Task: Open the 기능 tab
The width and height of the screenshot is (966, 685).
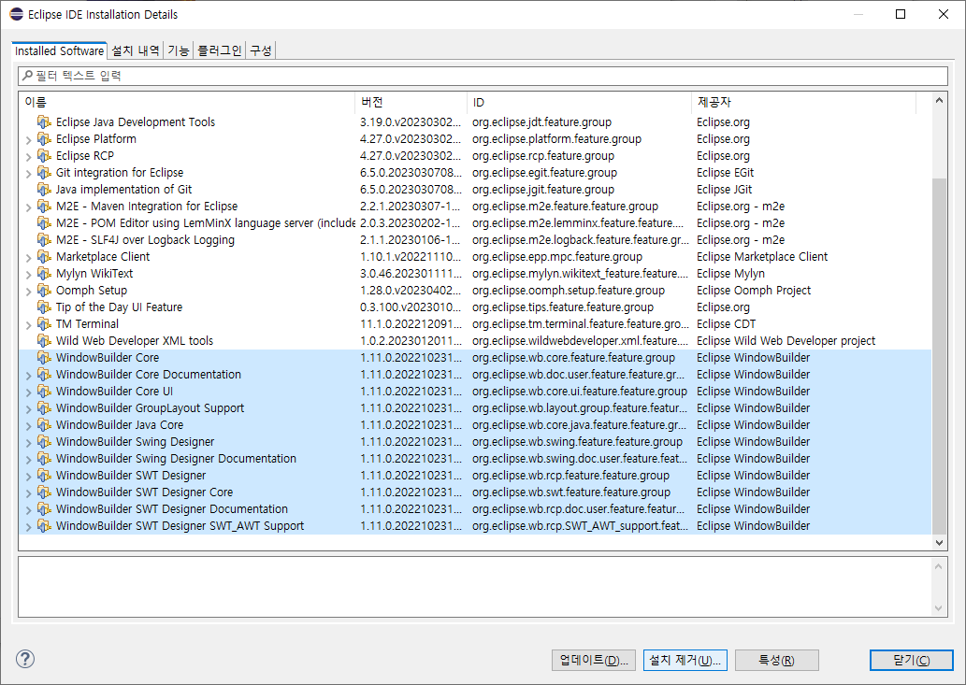Action: tap(179, 50)
